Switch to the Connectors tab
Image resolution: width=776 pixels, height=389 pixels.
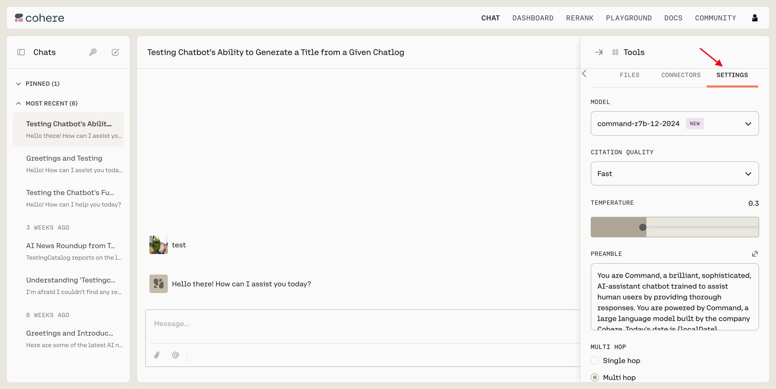click(x=681, y=75)
